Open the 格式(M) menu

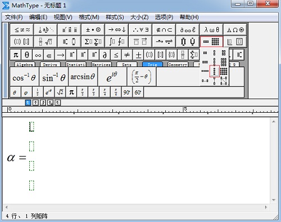[x=89, y=17]
